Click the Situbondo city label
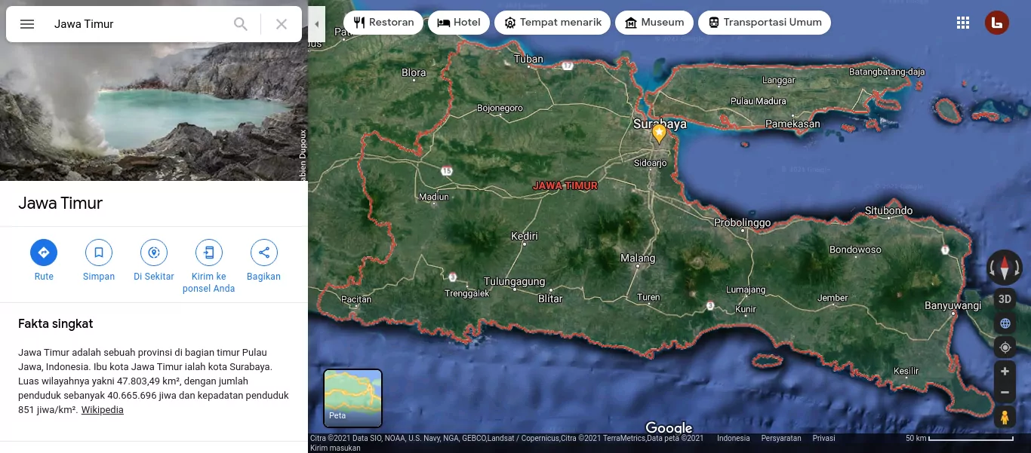The image size is (1031, 453). [x=888, y=210]
